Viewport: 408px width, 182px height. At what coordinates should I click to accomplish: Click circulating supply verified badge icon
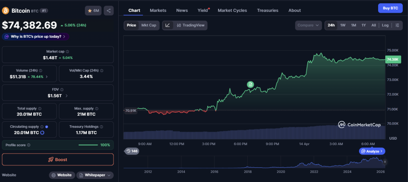pos(47,127)
